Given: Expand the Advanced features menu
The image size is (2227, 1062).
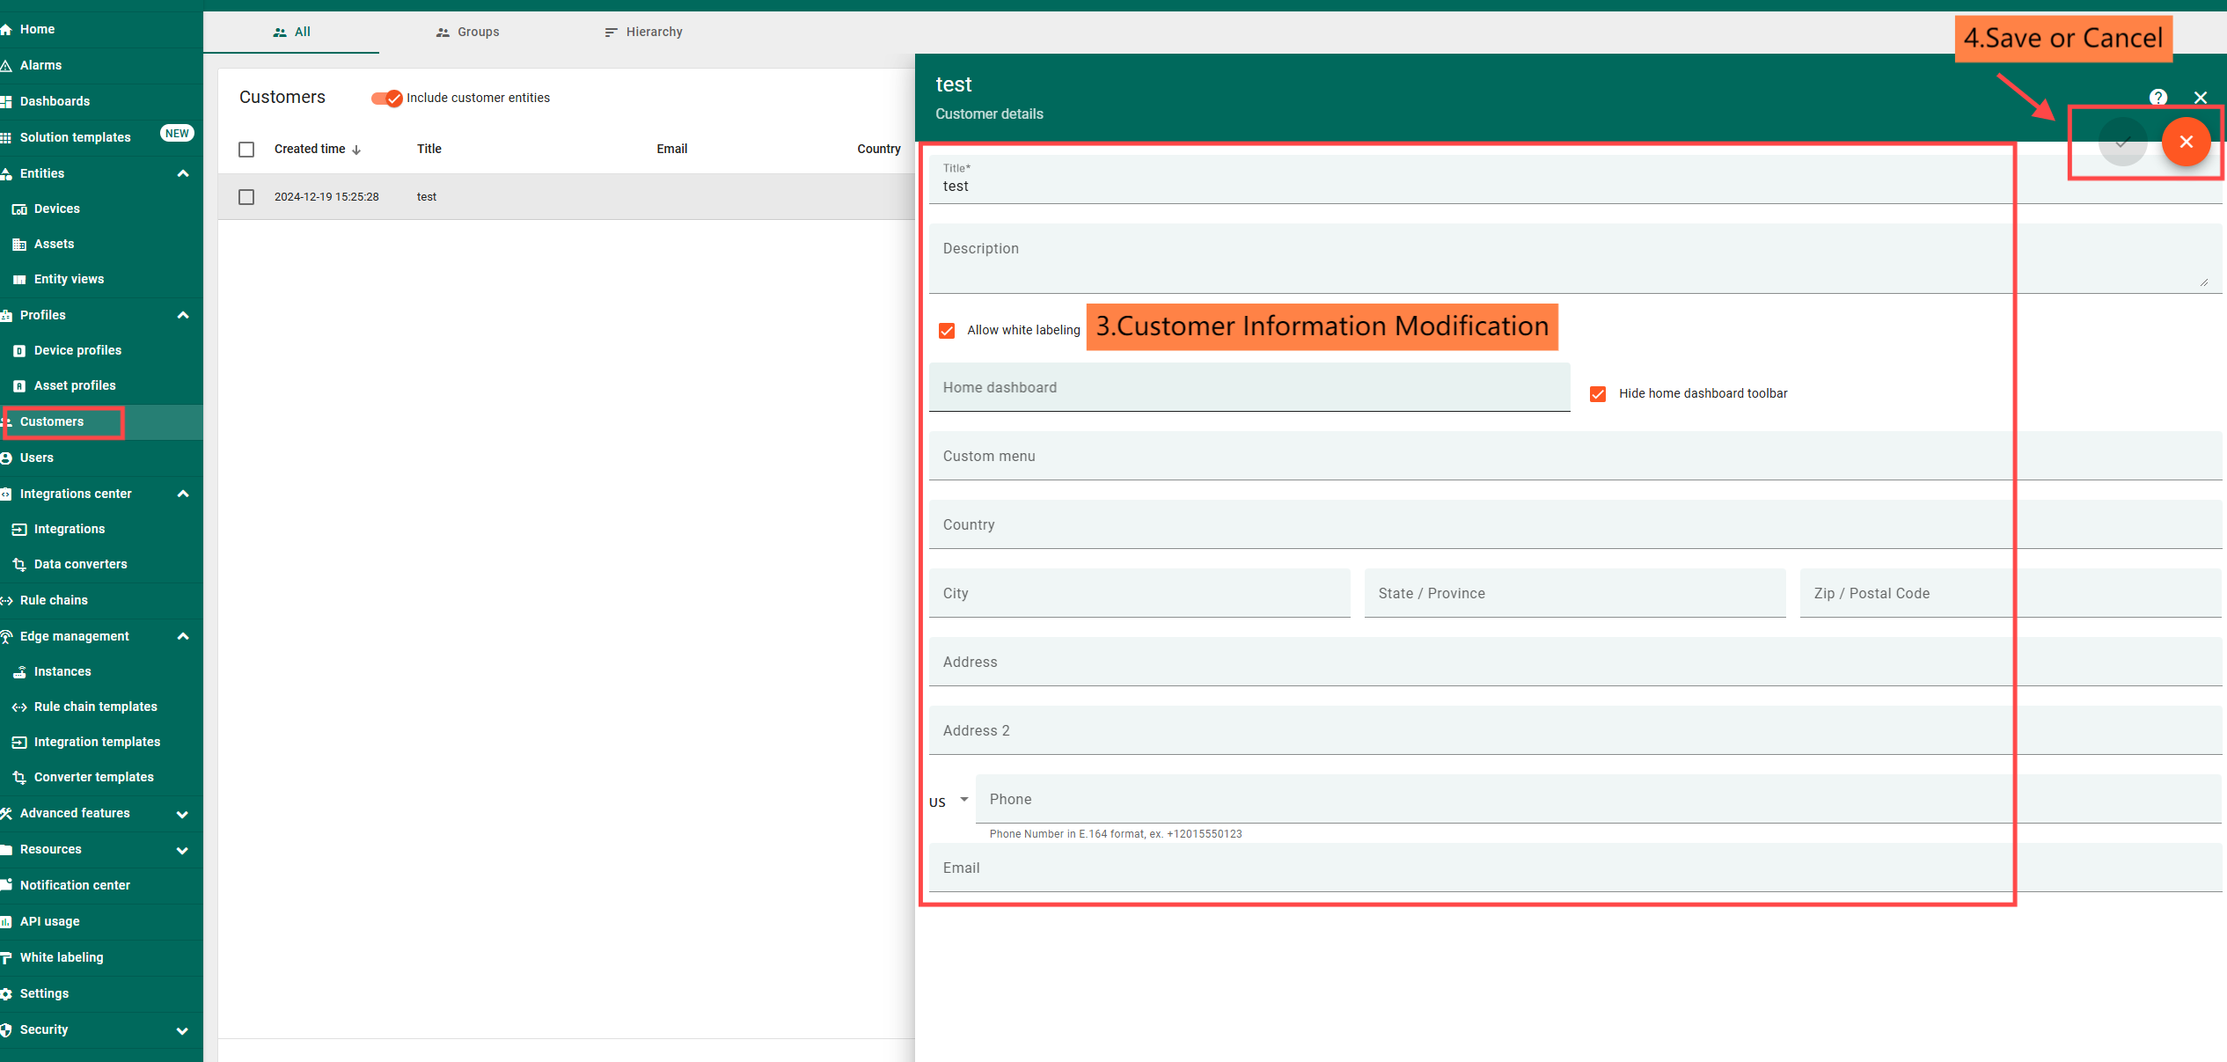Looking at the screenshot, I should pos(182,814).
